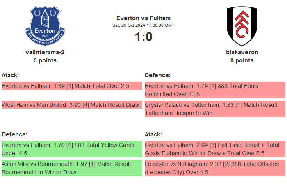Select the Total Yellow Cards Under 4.5 bet

72,149
